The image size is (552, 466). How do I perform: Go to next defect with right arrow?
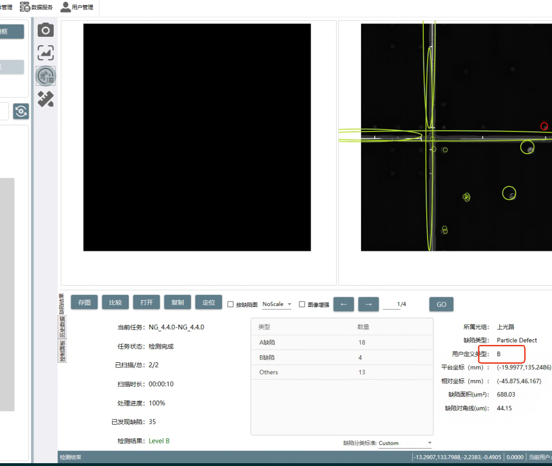click(x=369, y=304)
